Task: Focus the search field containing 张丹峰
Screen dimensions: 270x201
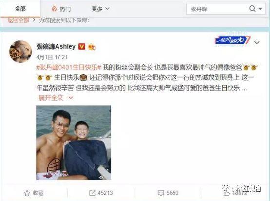Action: pos(217,9)
